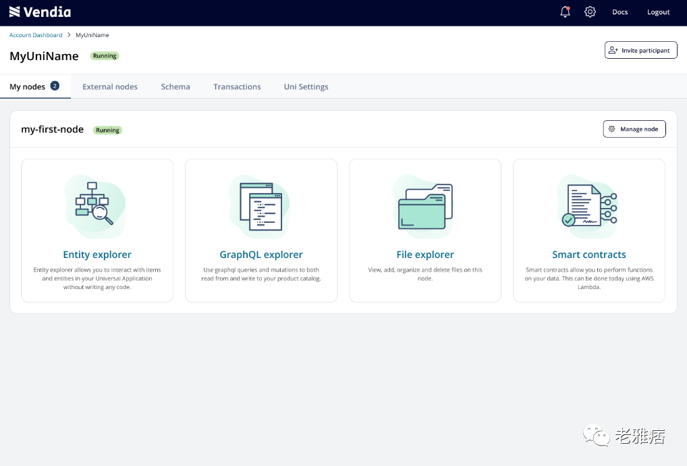Click the File explorer description text

(x=425, y=274)
